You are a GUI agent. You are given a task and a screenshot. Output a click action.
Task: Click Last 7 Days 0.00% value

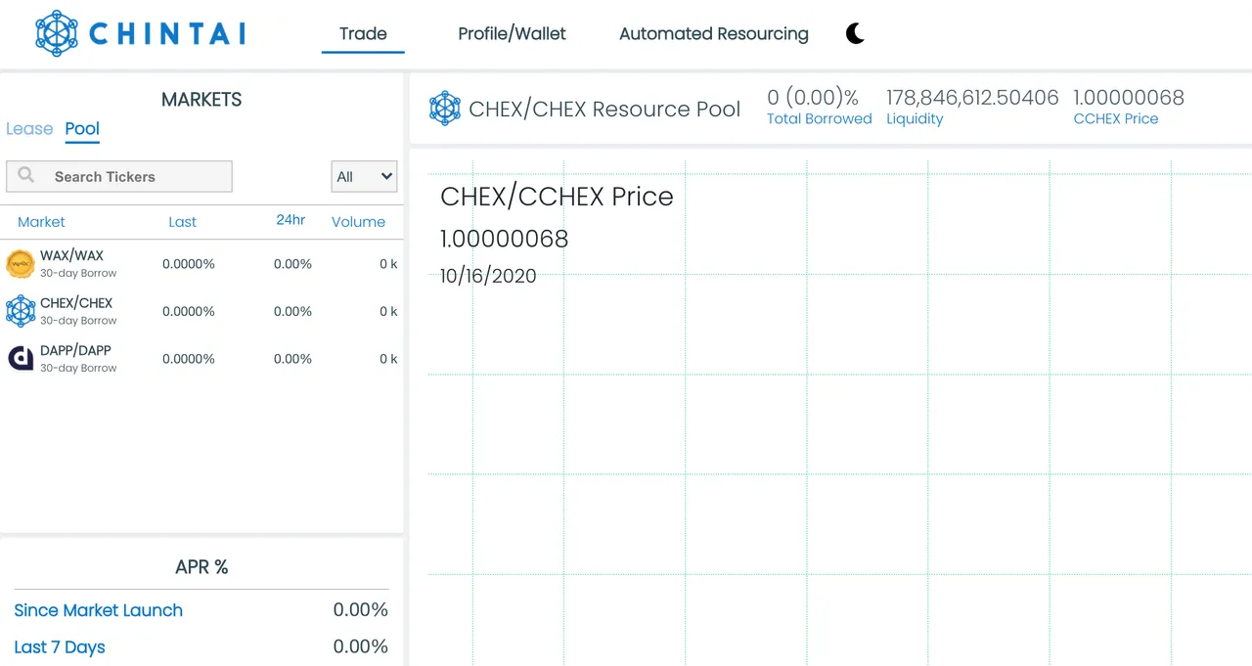pyautogui.click(x=360, y=646)
